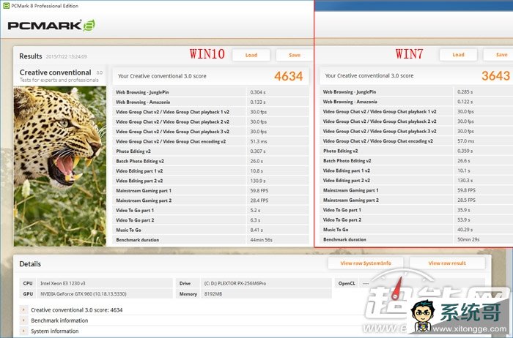513x338 pixels.
Task: Click Save button in WIN7 panel
Action: pyautogui.click(x=498, y=55)
